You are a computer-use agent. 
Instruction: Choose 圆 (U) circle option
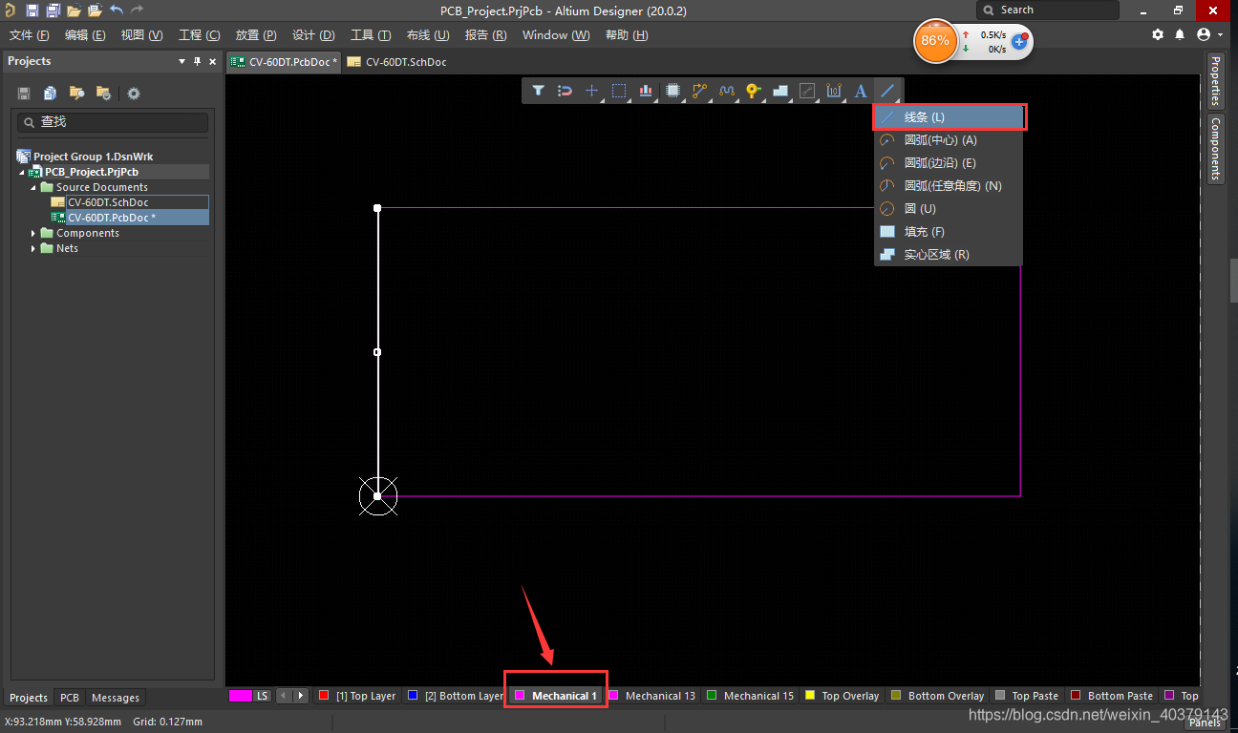948,209
